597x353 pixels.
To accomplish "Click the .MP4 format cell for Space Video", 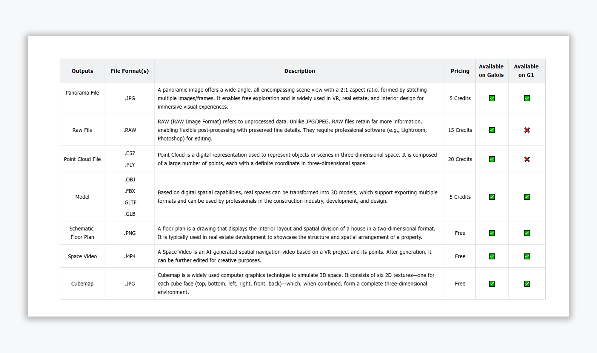I will 130,256.
